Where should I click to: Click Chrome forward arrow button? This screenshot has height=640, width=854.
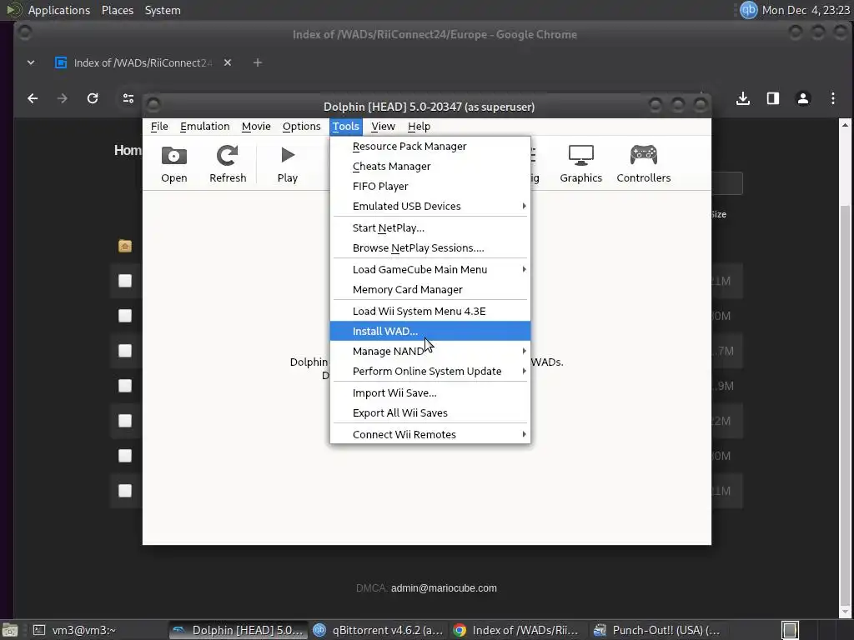62,98
